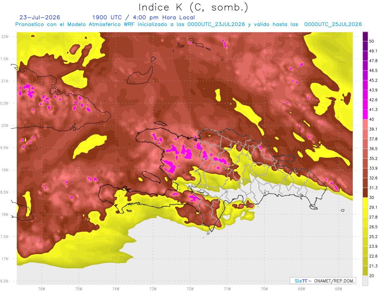Click the '73W' longitude label
380x293 pixels.
(153, 289)
